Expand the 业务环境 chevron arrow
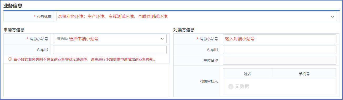The width and height of the screenshot is (343, 100). 332,16
